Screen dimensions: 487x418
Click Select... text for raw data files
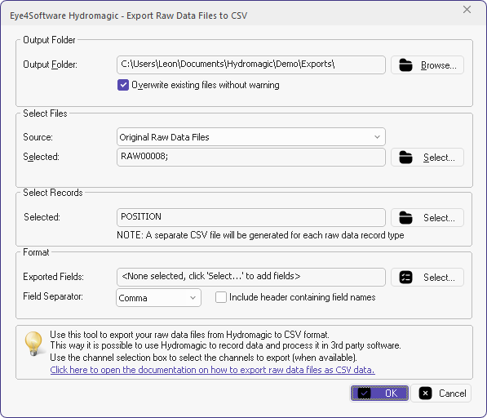pyautogui.click(x=439, y=158)
